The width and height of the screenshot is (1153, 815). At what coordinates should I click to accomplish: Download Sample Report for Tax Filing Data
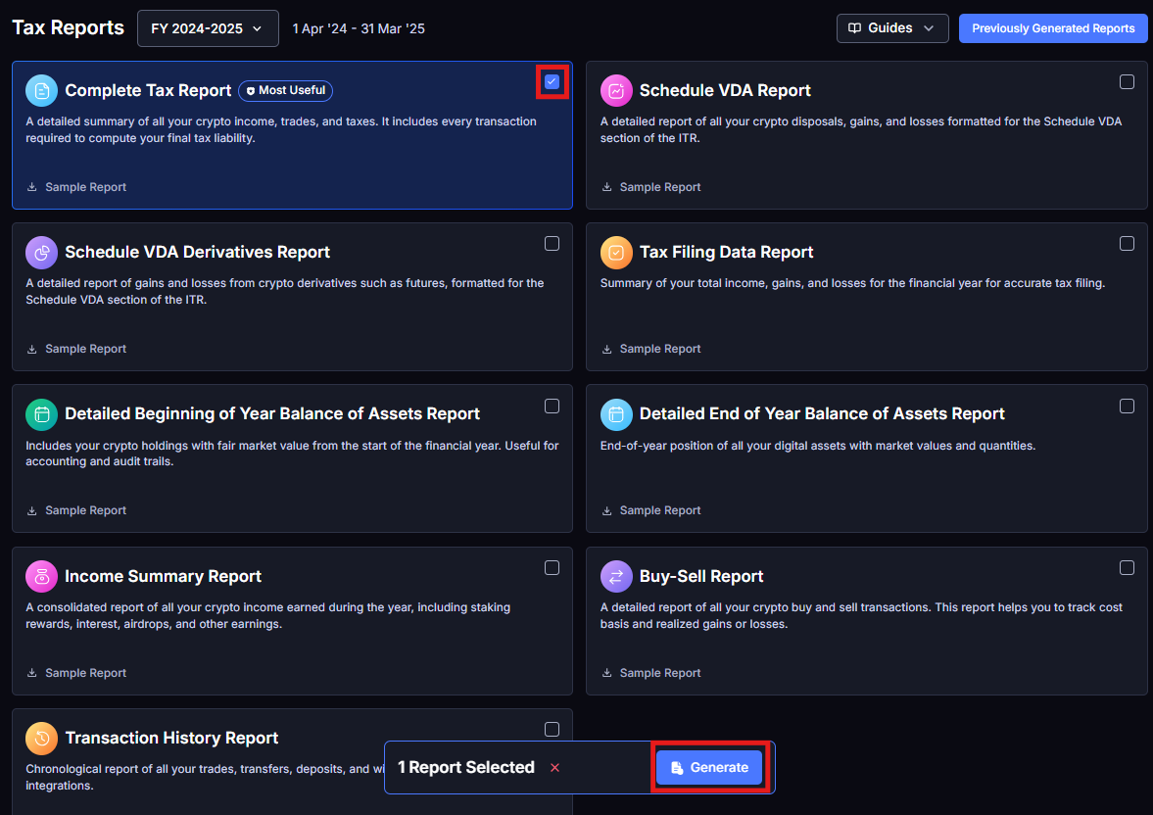pos(651,349)
